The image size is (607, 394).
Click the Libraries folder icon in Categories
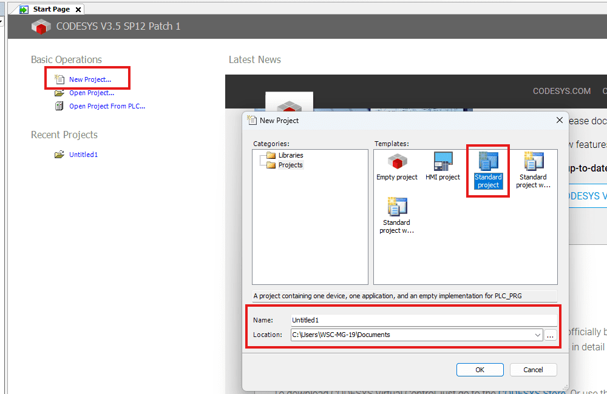271,155
